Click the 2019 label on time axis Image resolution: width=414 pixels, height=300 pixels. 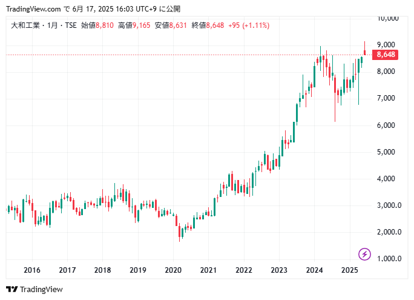pyautogui.click(x=138, y=270)
